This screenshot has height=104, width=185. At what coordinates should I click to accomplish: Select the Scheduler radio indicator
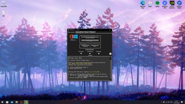click(99, 53)
